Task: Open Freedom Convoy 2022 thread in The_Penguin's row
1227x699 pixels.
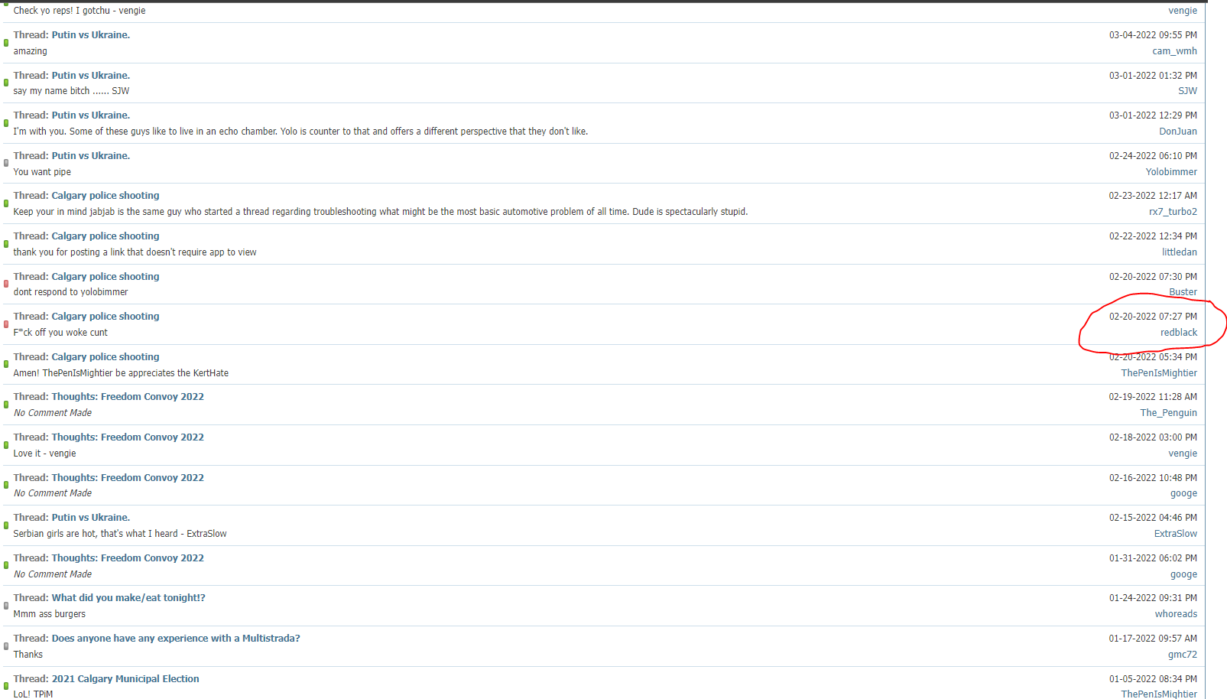Action: point(128,397)
